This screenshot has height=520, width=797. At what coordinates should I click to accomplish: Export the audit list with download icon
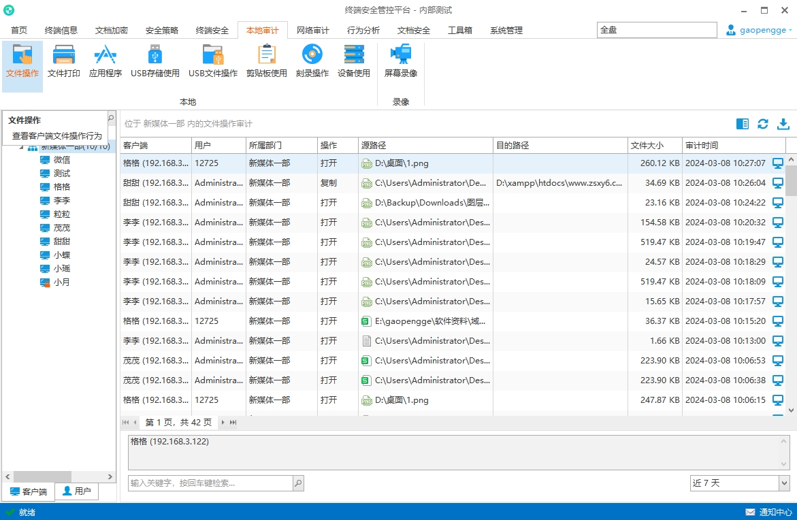(x=783, y=123)
